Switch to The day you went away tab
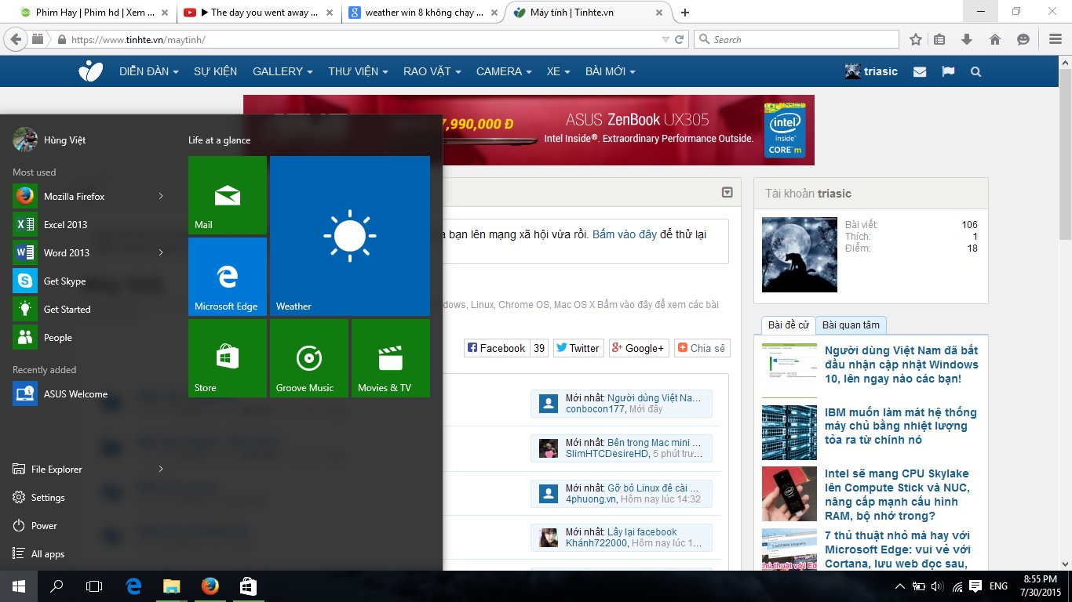 259,13
